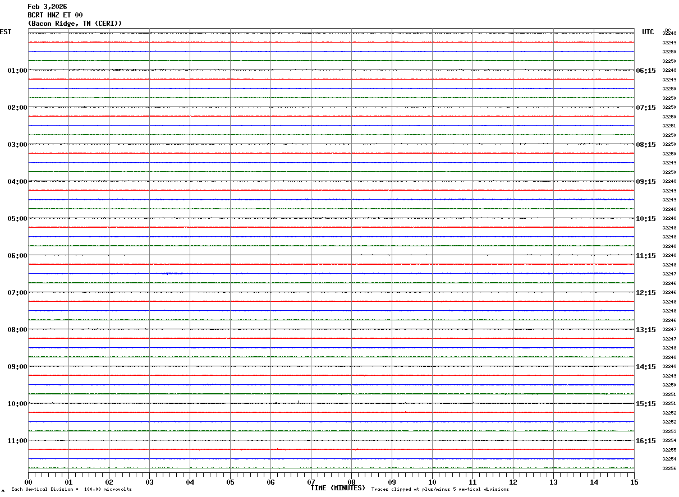679x497 pixels.
Task: Click the 07:15 UTC time label
Action: pos(646,108)
